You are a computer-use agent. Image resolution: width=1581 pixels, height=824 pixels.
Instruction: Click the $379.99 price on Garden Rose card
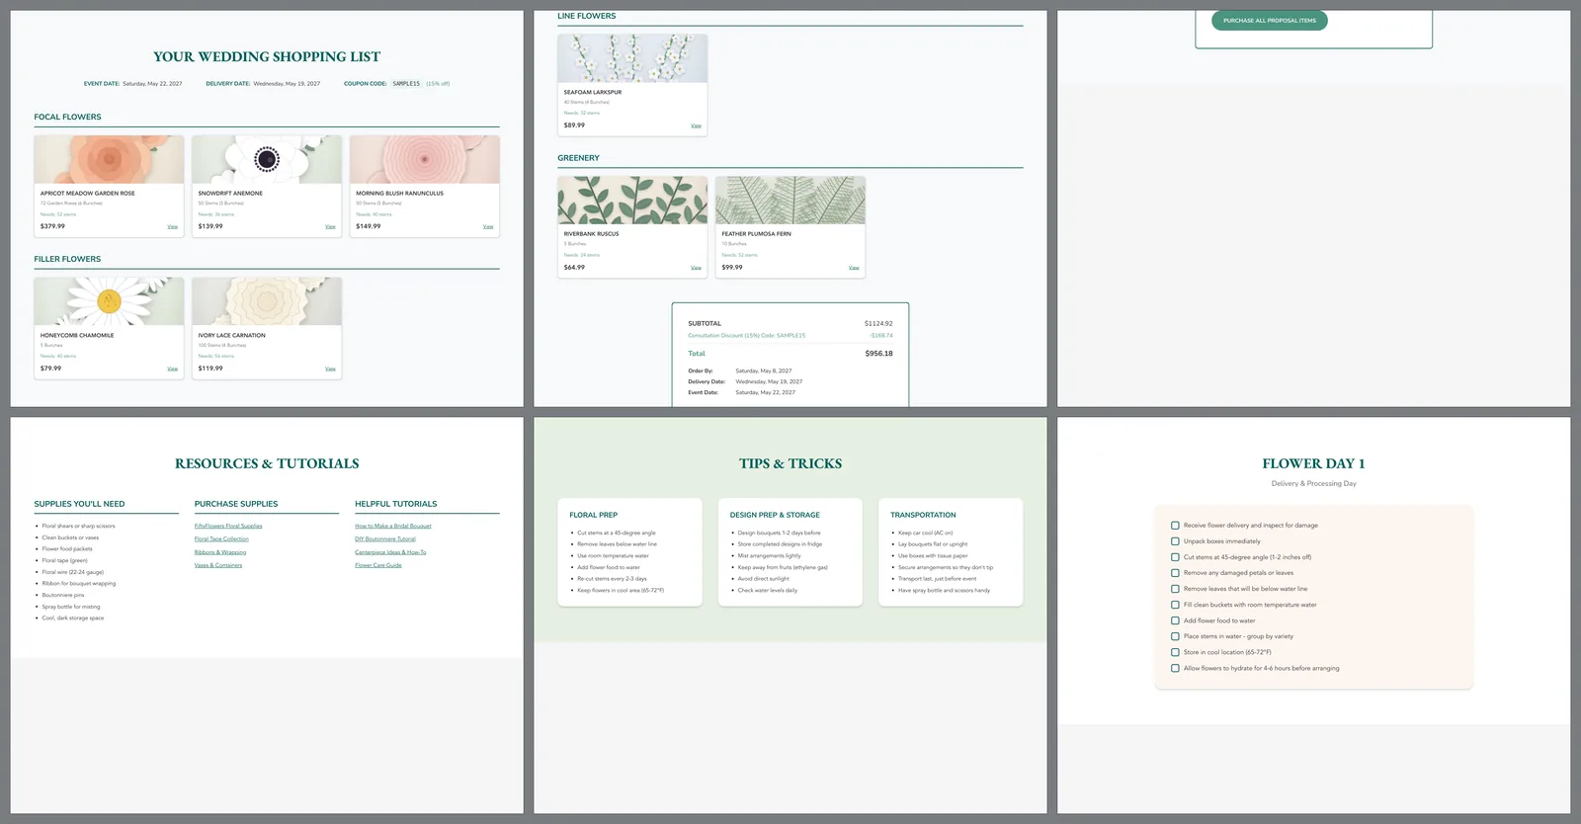pyautogui.click(x=52, y=226)
